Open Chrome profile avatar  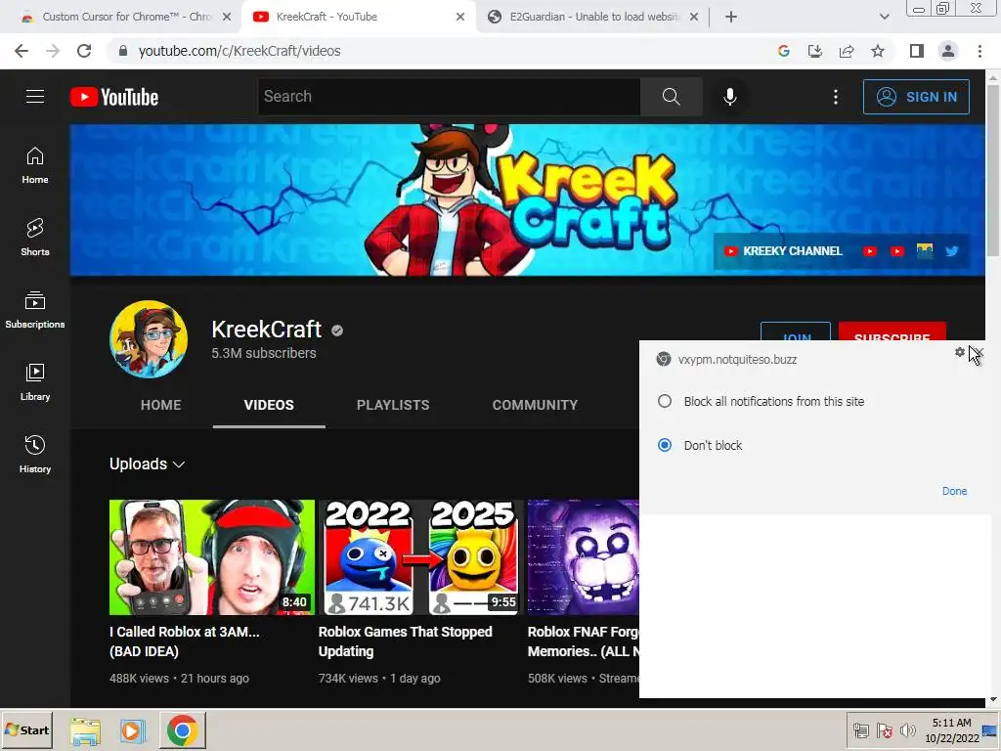pos(948,51)
